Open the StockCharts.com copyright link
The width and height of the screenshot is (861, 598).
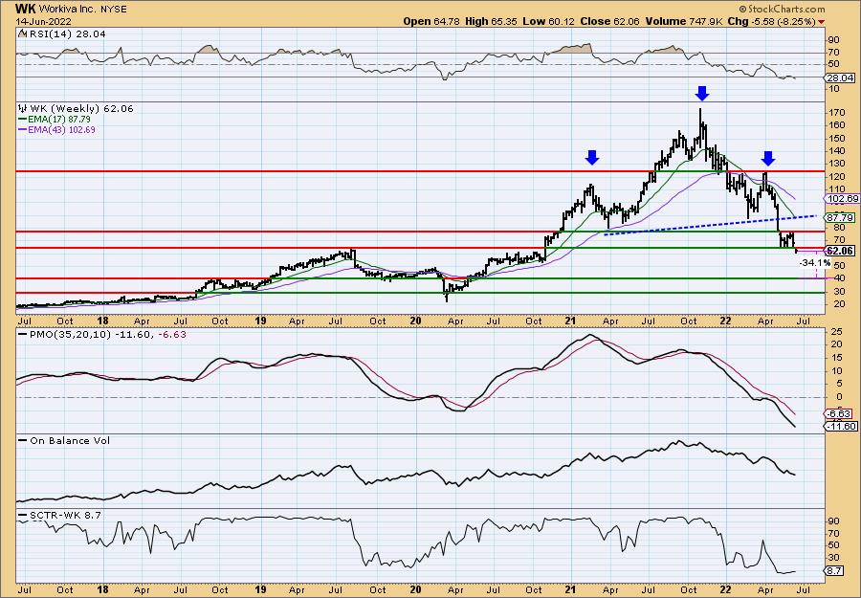[782, 9]
